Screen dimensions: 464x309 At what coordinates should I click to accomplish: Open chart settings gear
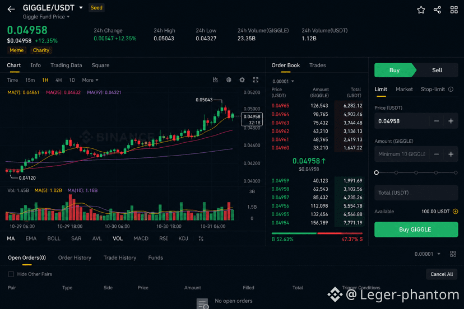point(242,80)
